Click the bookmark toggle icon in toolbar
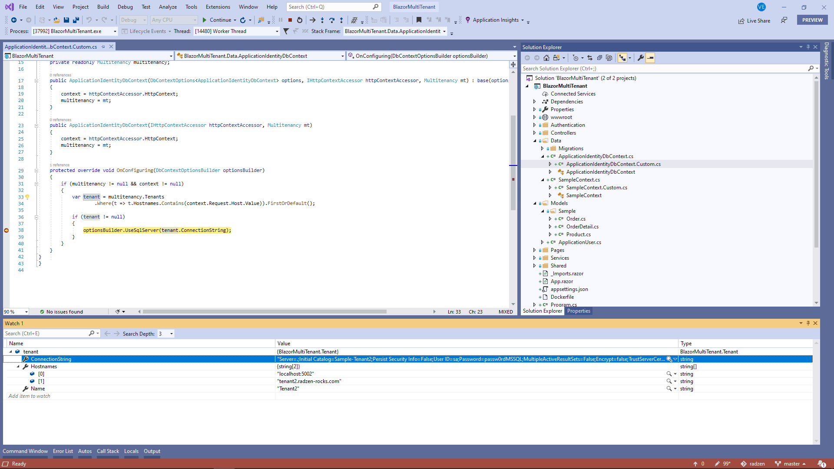 coord(419,20)
